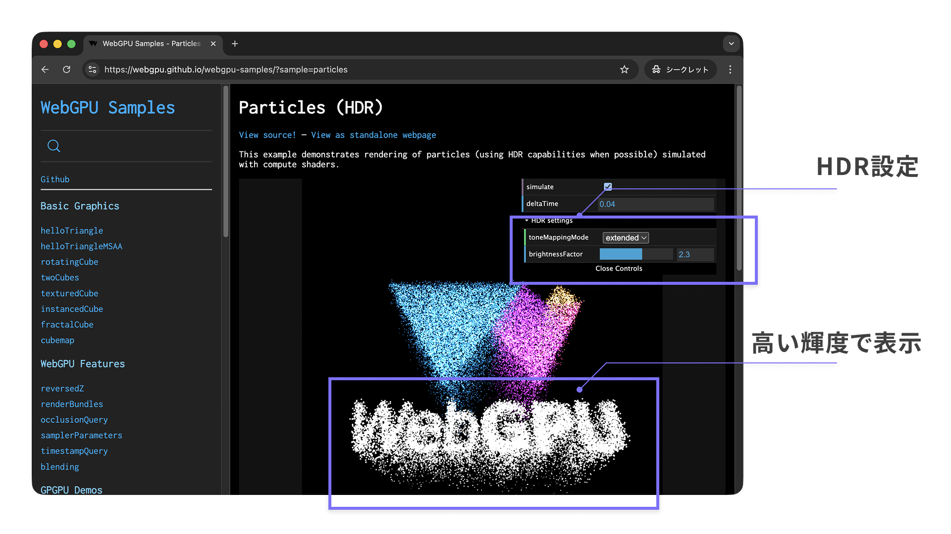Open the Github link in sidebar

[55, 179]
